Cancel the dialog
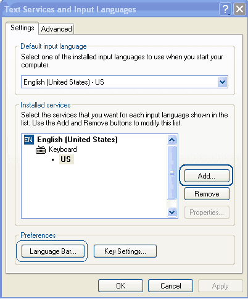Image resolution: width=248 pixels, height=299 pixels. tap(170, 286)
